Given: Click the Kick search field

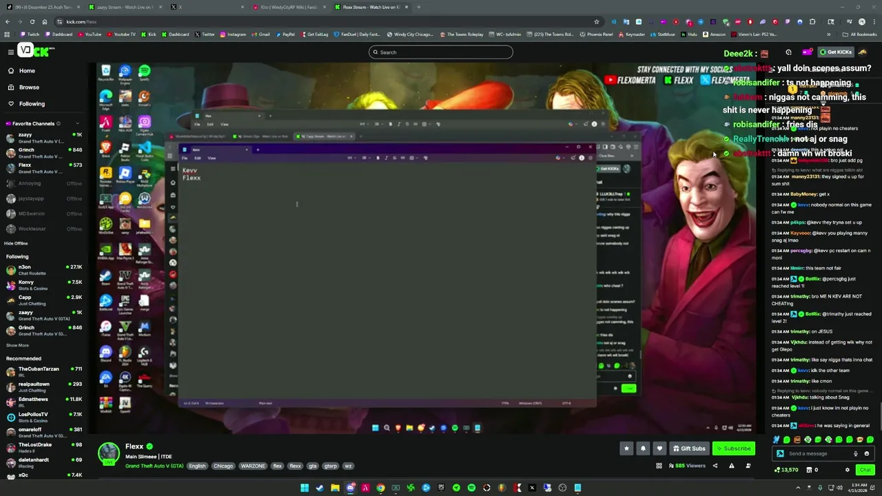Looking at the screenshot, I should 441,52.
